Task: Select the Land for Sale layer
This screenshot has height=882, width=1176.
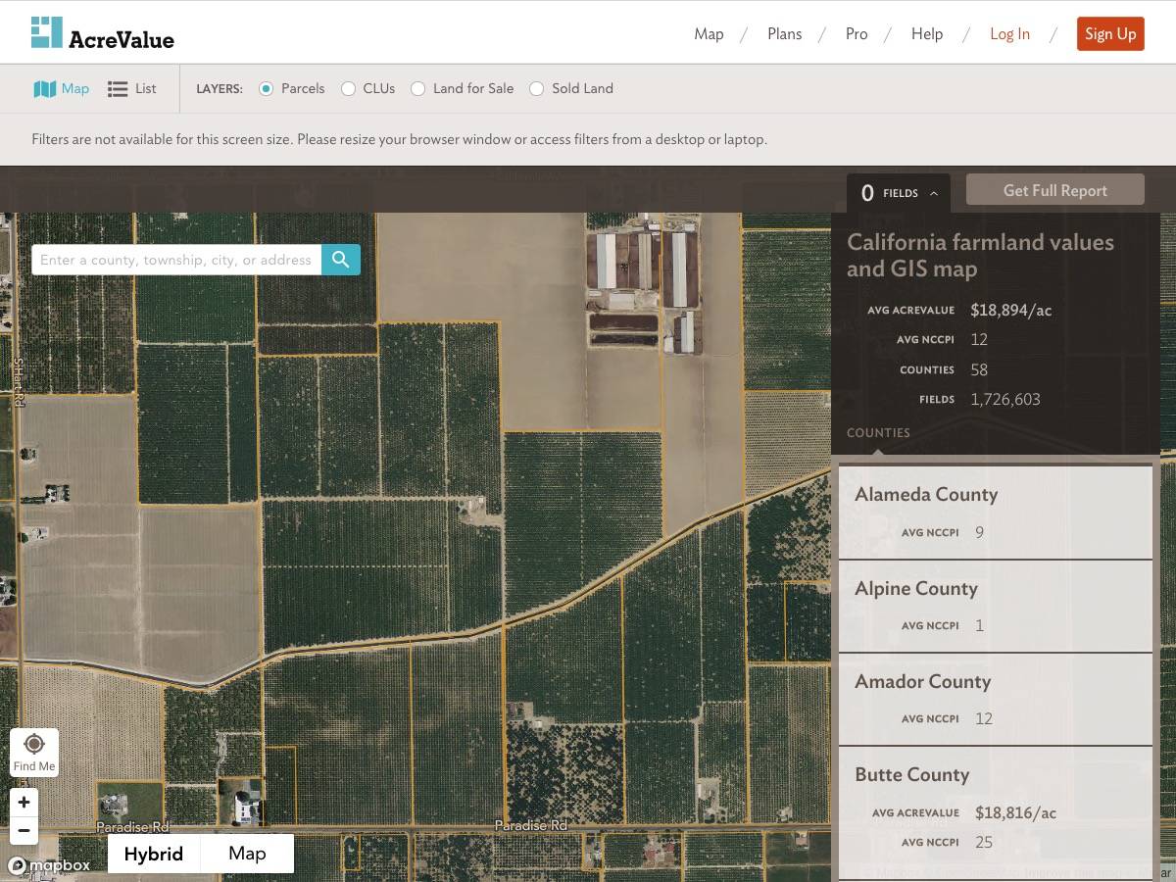Action: coord(417,88)
